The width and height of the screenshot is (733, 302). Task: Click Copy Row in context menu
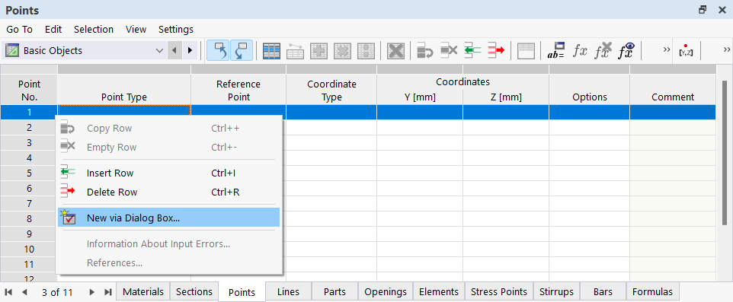tap(168, 129)
